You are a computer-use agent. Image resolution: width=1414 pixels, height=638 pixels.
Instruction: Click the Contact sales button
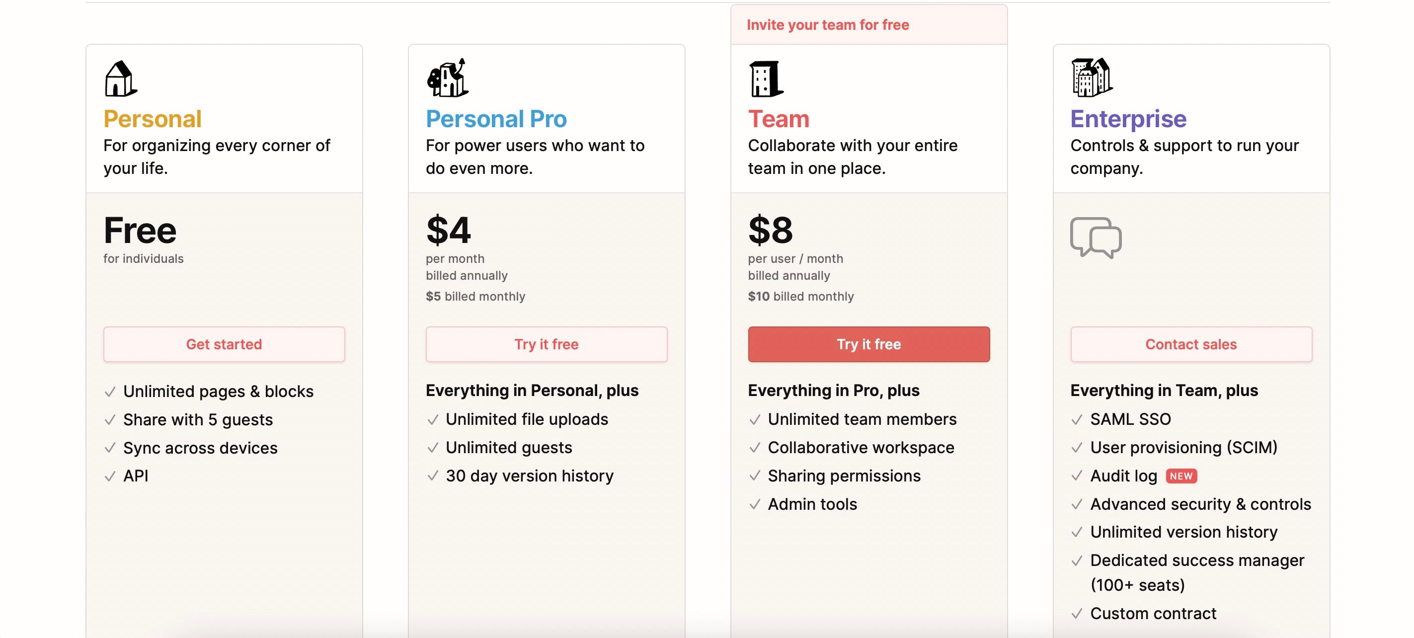coord(1191,344)
